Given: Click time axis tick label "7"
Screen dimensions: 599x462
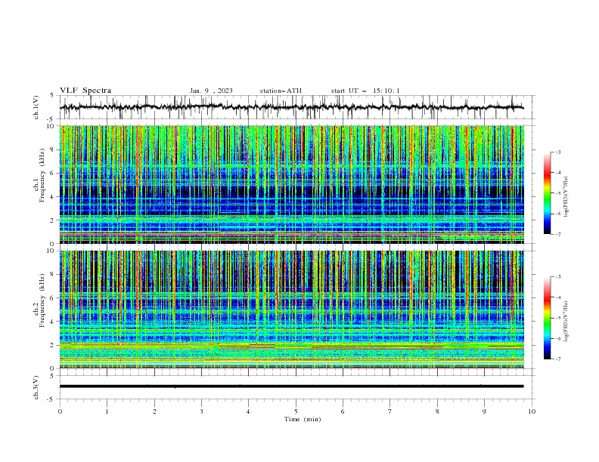Looking at the screenshot, I should [390, 411].
